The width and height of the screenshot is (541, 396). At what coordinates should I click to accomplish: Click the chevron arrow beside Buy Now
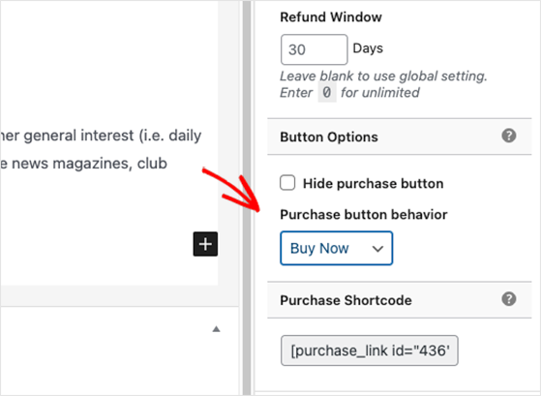[377, 249]
